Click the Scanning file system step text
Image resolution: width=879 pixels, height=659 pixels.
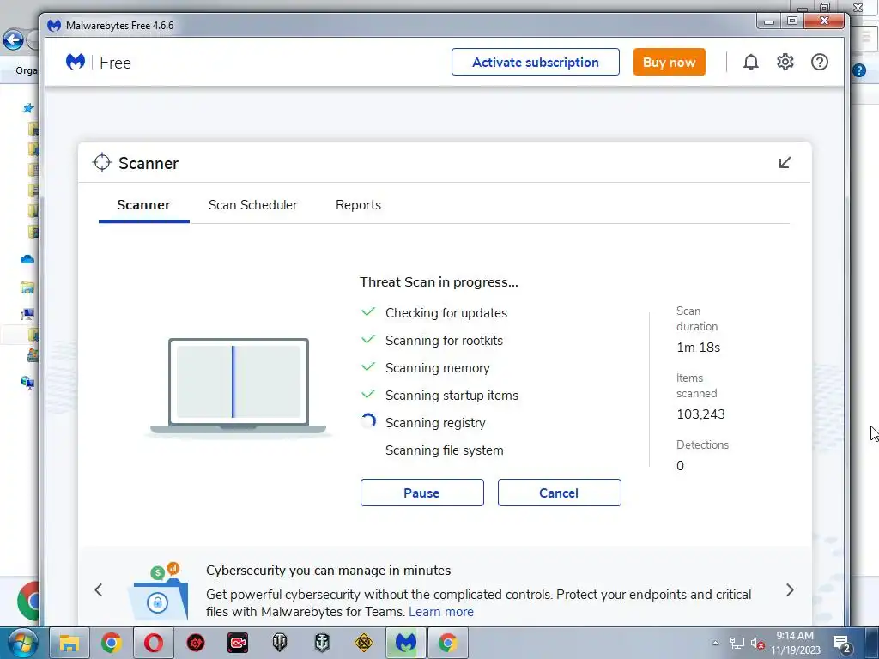pyautogui.click(x=445, y=450)
